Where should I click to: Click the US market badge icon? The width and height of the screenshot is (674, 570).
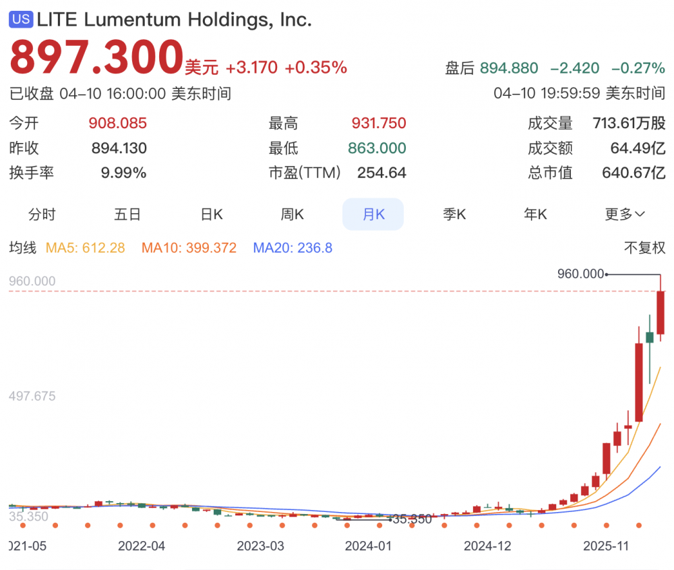(x=21, y=20)
